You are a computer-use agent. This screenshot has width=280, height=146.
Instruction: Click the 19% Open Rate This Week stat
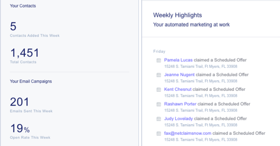[30, 131]
